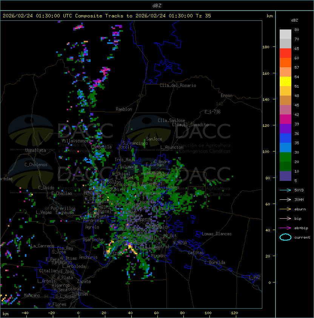Viewport: 314px width, 318px height.
Task: Click the Cacheuta map label
Action: 65,213
